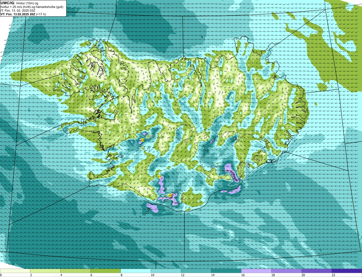Image resolution: width=362 pixels, height=277 pixels.
Task: Click the yellow gust label 32
Action: [x=170, y=195]
